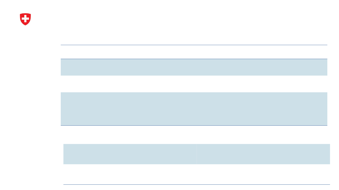This screenshot has height=190, width=339.
Task: Click the bottom border line of lower table
Action: click(197, 184)
